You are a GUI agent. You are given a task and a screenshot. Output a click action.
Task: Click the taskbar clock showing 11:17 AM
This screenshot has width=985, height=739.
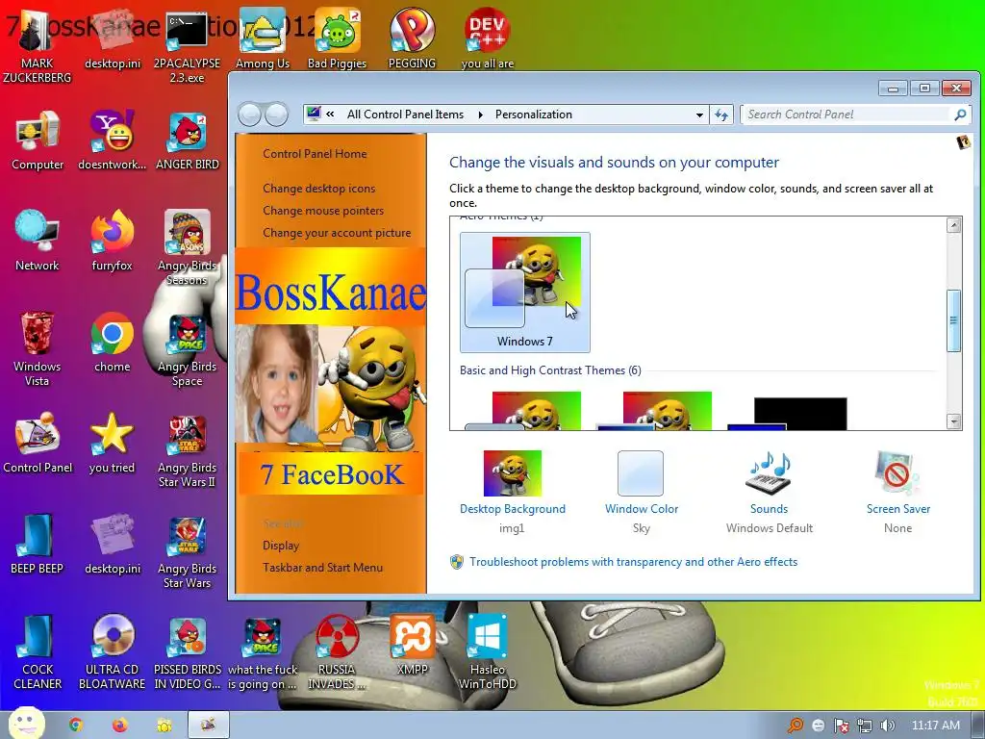[935, 726]
